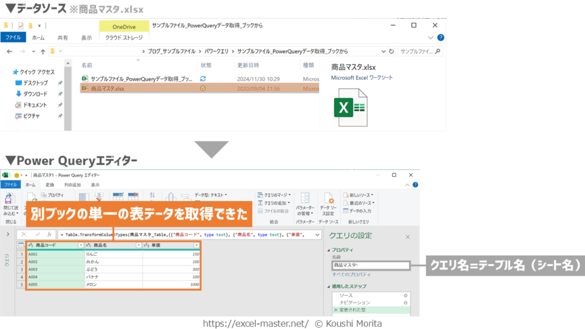Open the 変換 ribbon tab
This screenshot has height=329, width=585.
pyautogui.click(x=50, y=185)
